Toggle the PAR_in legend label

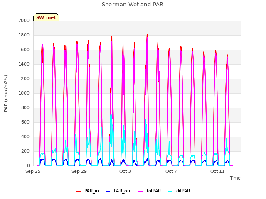pos(91,191)
